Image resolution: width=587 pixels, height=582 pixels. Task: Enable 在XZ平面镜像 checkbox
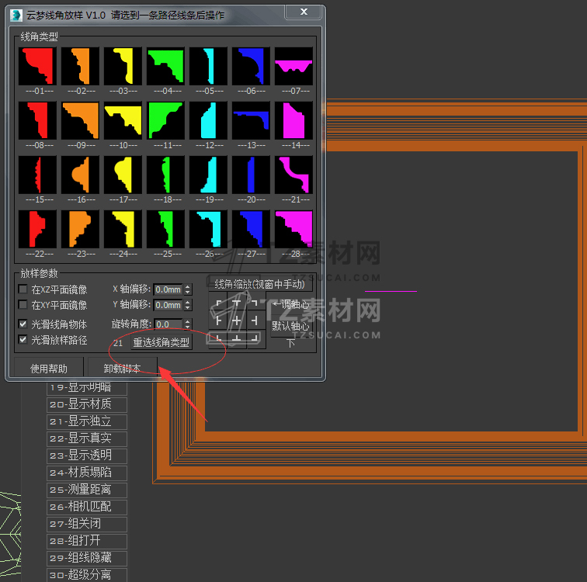click(23, 289)
